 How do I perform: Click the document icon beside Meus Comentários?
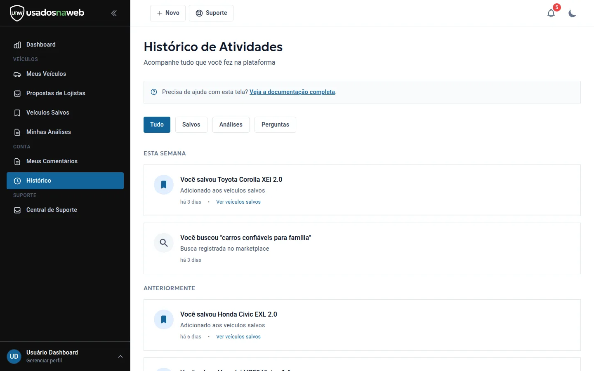coord(17,162)
